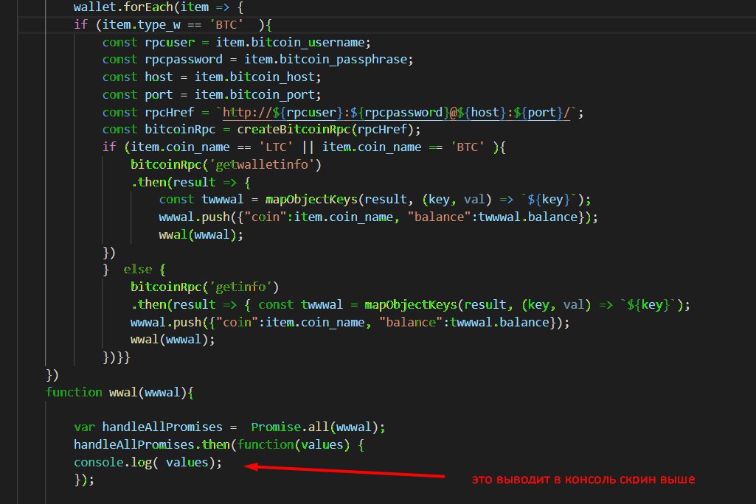Click 'createBitcoinRpc(rpcHref)' call text

pyautogui.click(x=325, y=130)
